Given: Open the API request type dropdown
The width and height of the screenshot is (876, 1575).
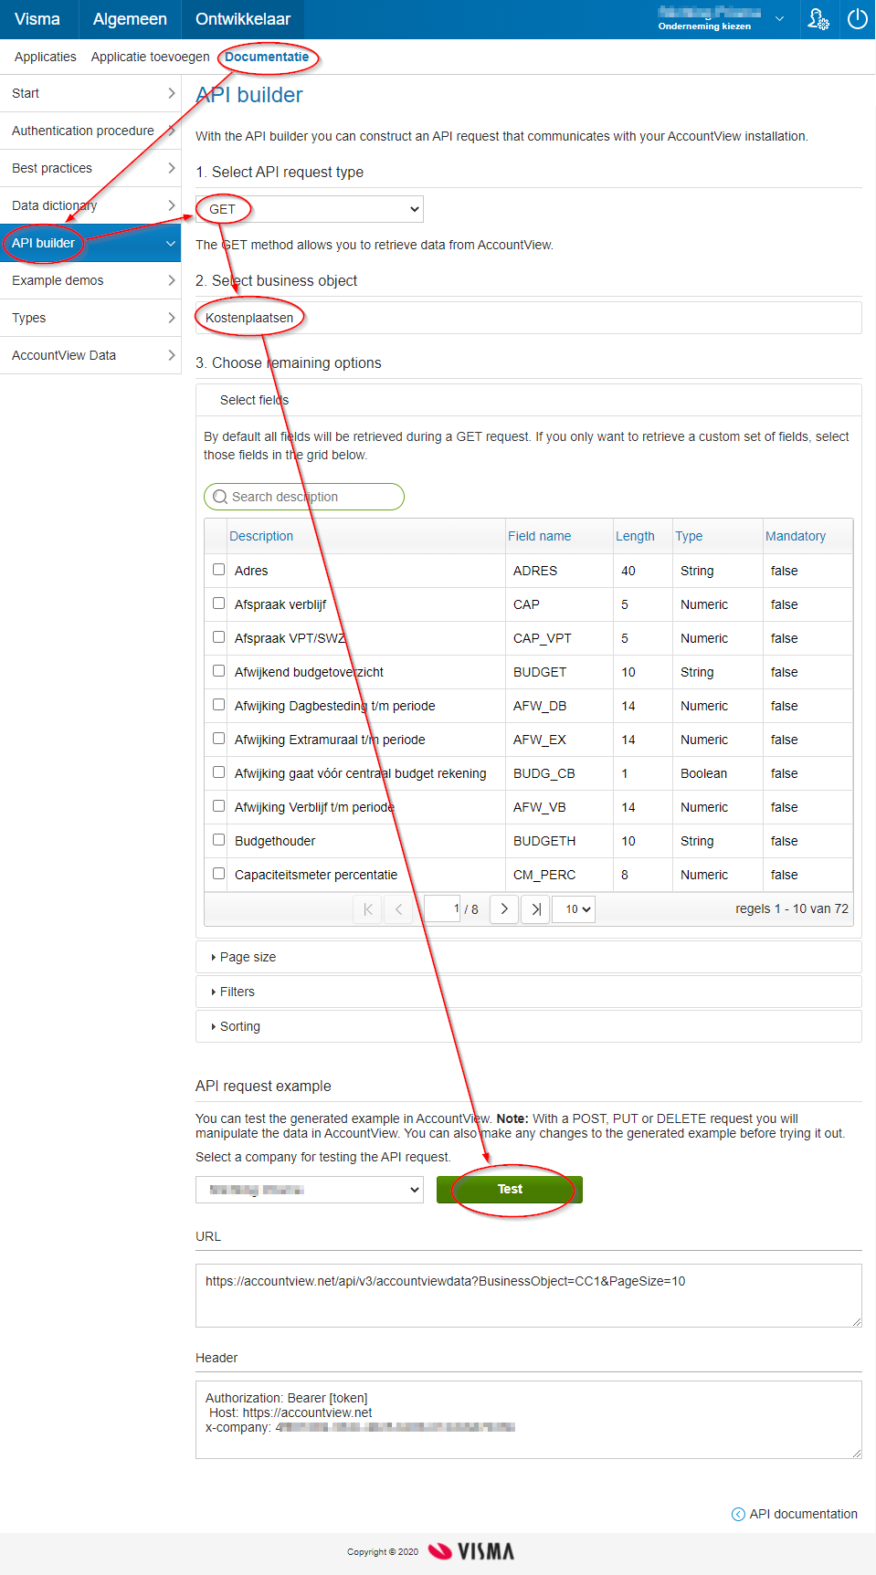Looking at the screenshot, I should point(310,209).
